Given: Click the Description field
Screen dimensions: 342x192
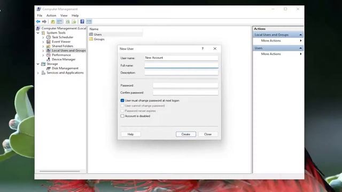Looking at the screenshot, I should click(181, 73).
